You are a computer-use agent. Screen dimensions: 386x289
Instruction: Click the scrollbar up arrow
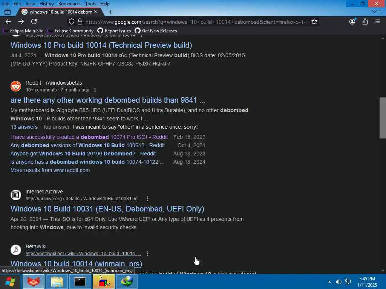click(383, 38)
